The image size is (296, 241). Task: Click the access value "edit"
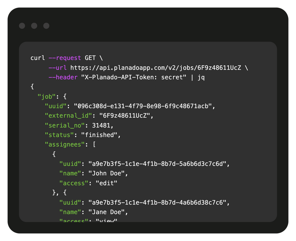106,183
